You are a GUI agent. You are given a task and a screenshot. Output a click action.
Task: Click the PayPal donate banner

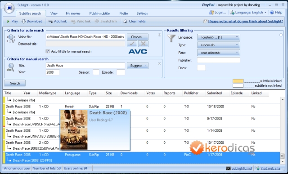click(231, 5)
